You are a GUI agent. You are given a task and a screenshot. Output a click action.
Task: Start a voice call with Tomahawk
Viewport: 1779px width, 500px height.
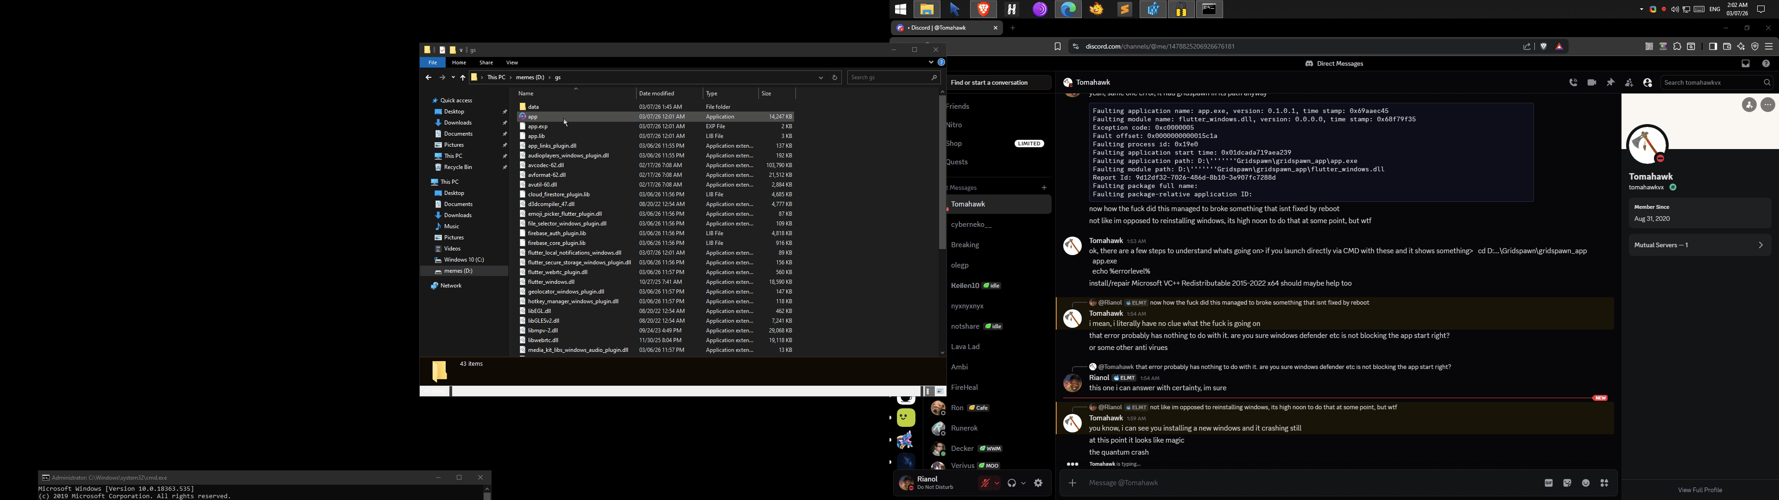point(1572,83)
